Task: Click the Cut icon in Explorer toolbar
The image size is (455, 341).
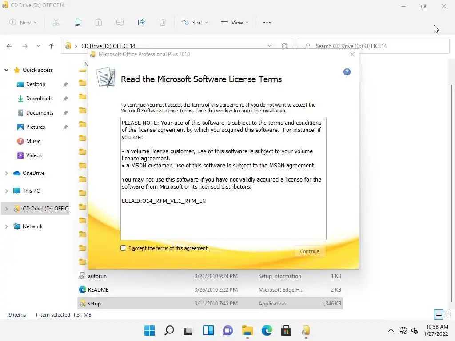Action: 56,22
